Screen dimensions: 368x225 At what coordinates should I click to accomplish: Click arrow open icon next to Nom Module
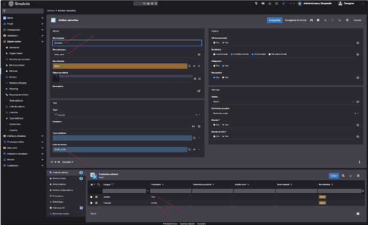tap(194, 66)
